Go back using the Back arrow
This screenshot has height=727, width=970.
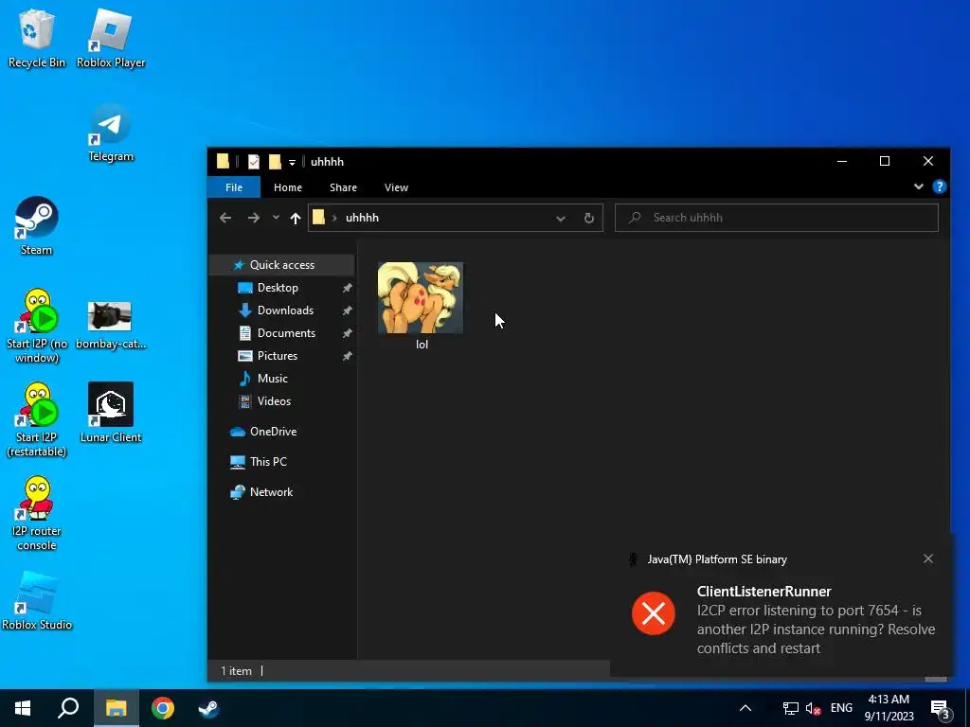[x=225, y=218]
